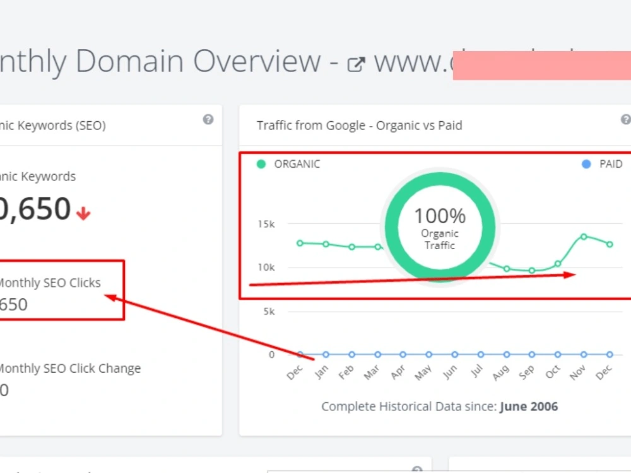Select the organic data point for November
Screen dimensions: 631x473
(584, 237)
